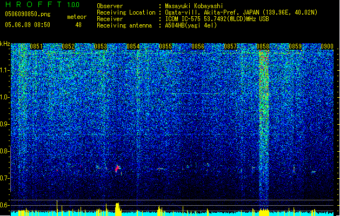Click the 0852 time marker

coord(68,46)
